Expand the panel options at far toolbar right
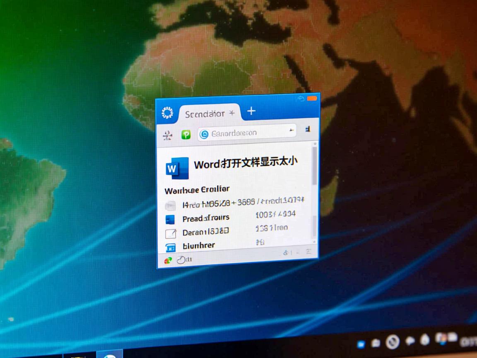Image resolution: width=477 pixels, height=358 pixels. pos(308,130)
